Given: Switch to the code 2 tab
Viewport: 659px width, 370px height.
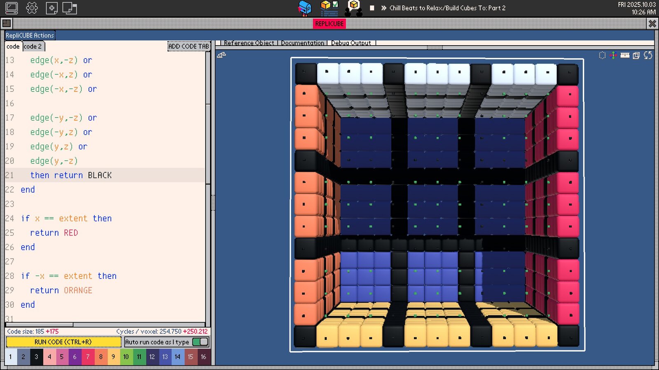Looking at the screenshot, I should tap(33, 46).
